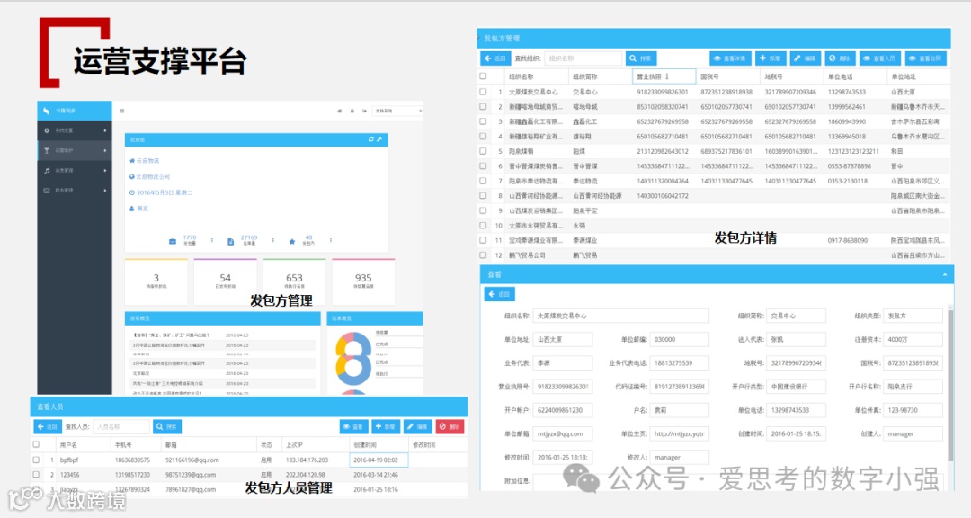Click the 新增 button in 发包方管理
Viewport: 971px width, 518px height.
click(771, 56)
